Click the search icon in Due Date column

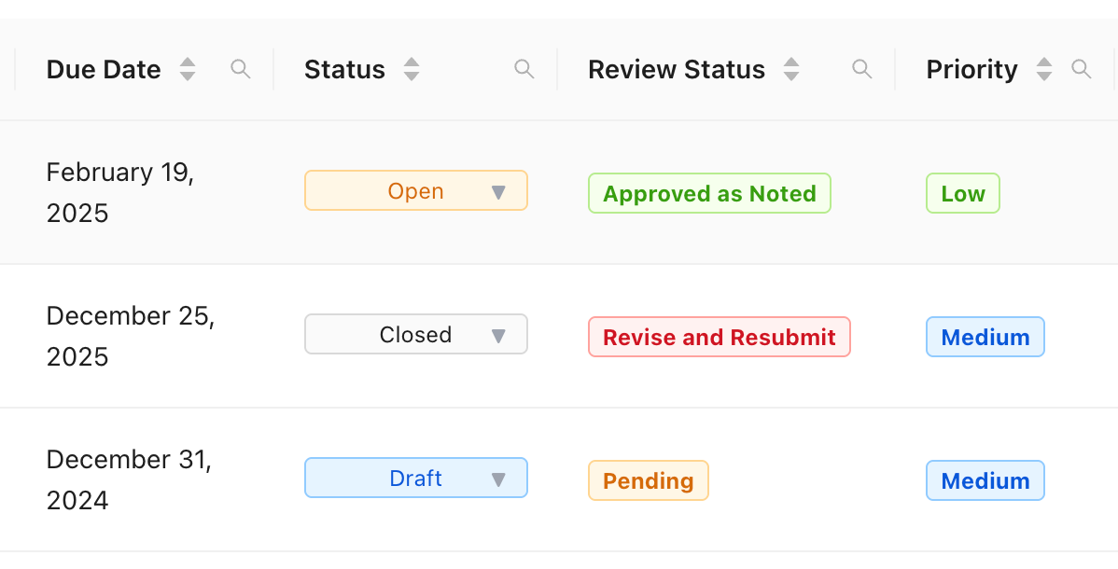point(240,68)
